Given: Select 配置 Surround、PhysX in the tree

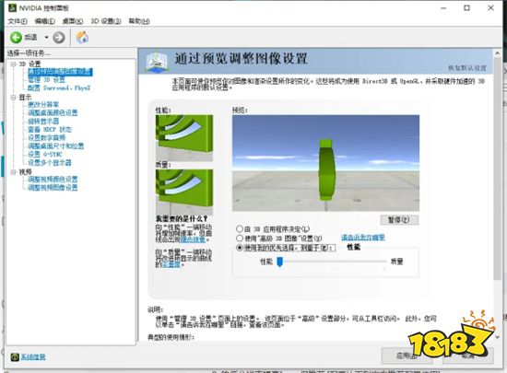Looking at the screenshot, I should tap(59, 87).
